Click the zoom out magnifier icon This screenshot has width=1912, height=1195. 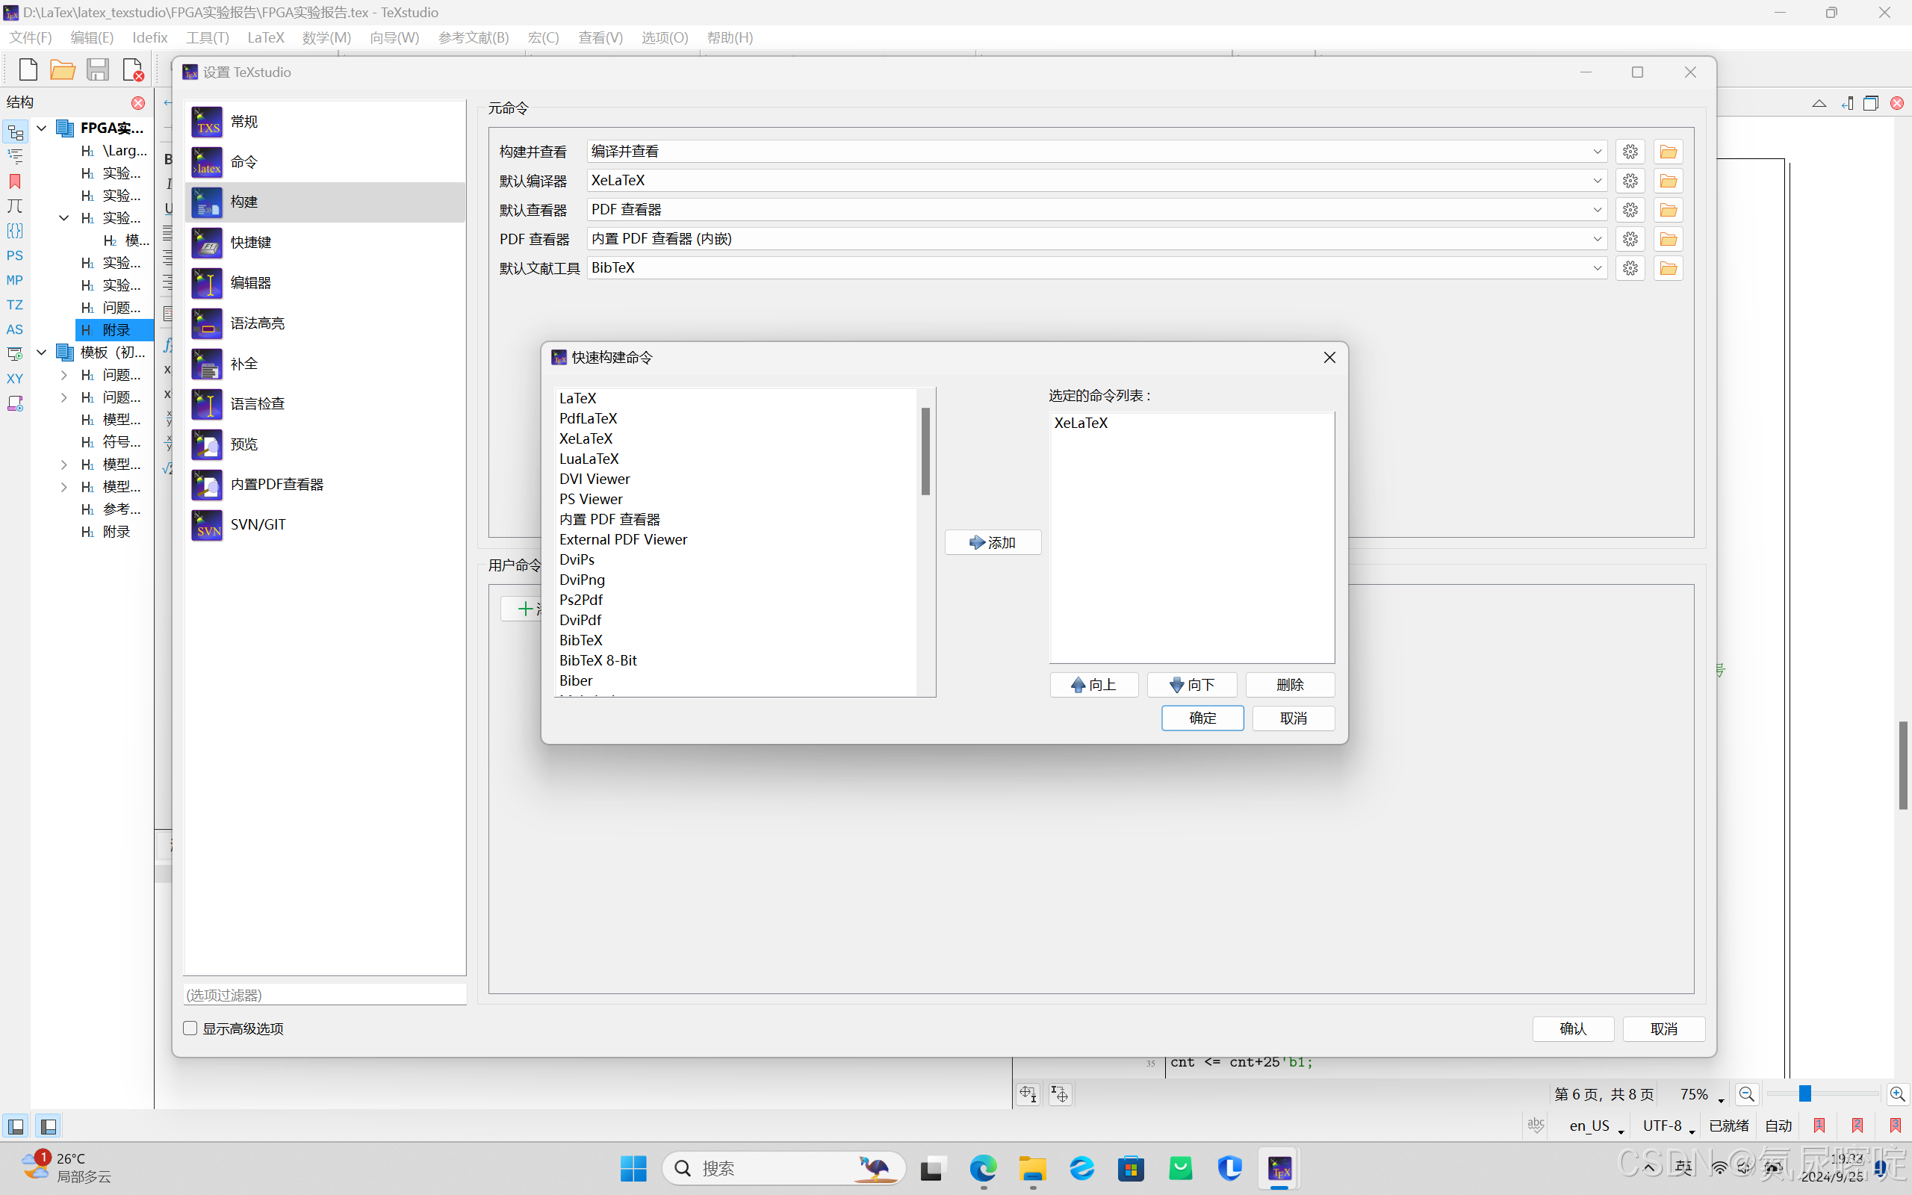pos(1747,1094)
